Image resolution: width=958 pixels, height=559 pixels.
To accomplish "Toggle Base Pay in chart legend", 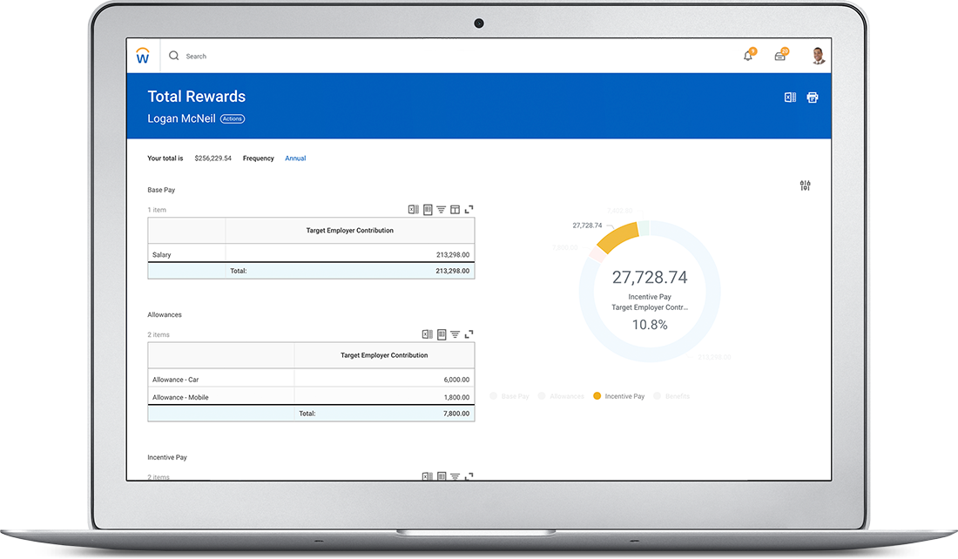I will tap(509, 396).
